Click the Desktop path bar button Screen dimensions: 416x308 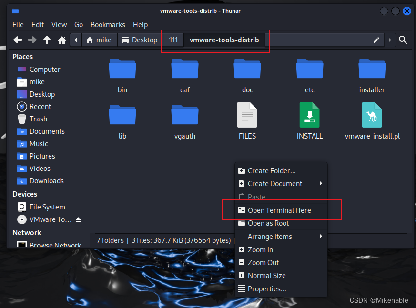(x=140, y=40)
